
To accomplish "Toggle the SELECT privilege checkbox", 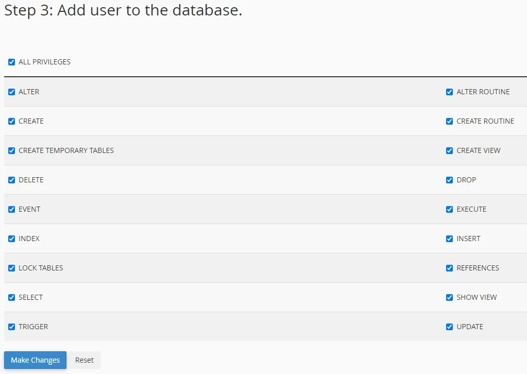I will pyautogui.click(x=12, y=298).
